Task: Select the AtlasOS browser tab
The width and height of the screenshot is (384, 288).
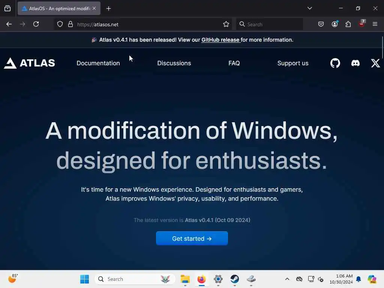Action: [x=59, y=8]
